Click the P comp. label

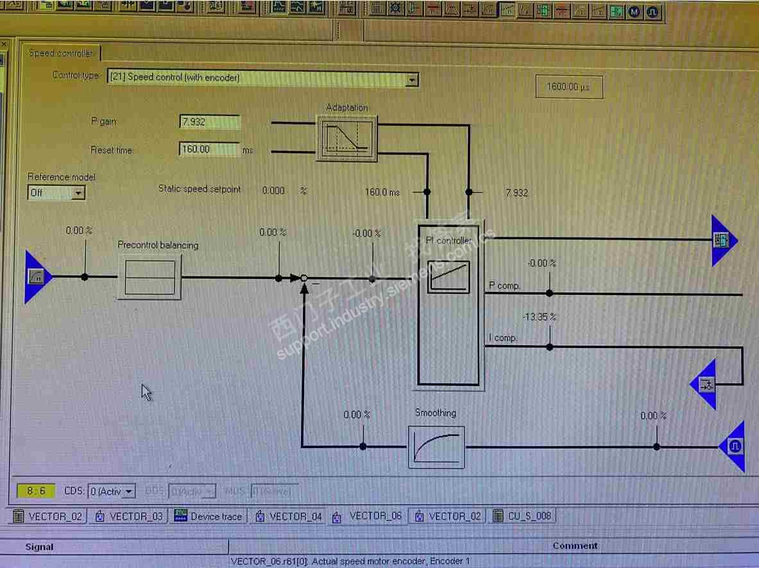504,286
